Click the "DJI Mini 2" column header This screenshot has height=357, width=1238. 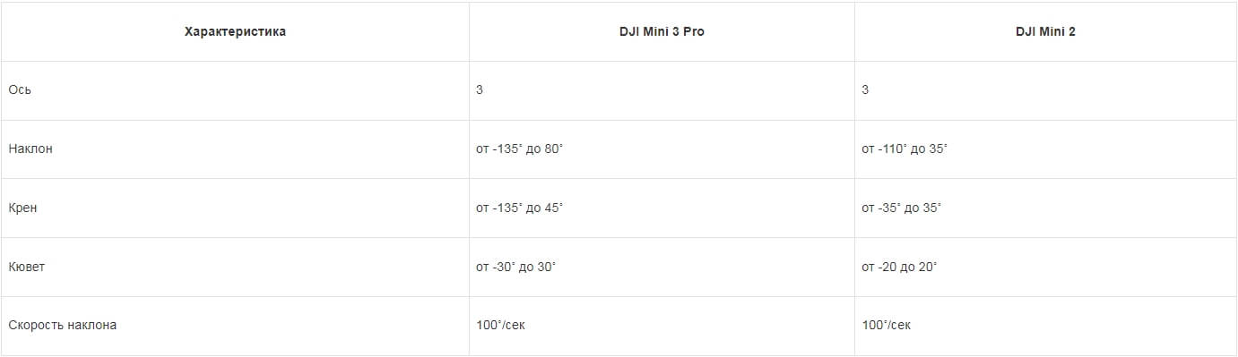[1045, 31]
